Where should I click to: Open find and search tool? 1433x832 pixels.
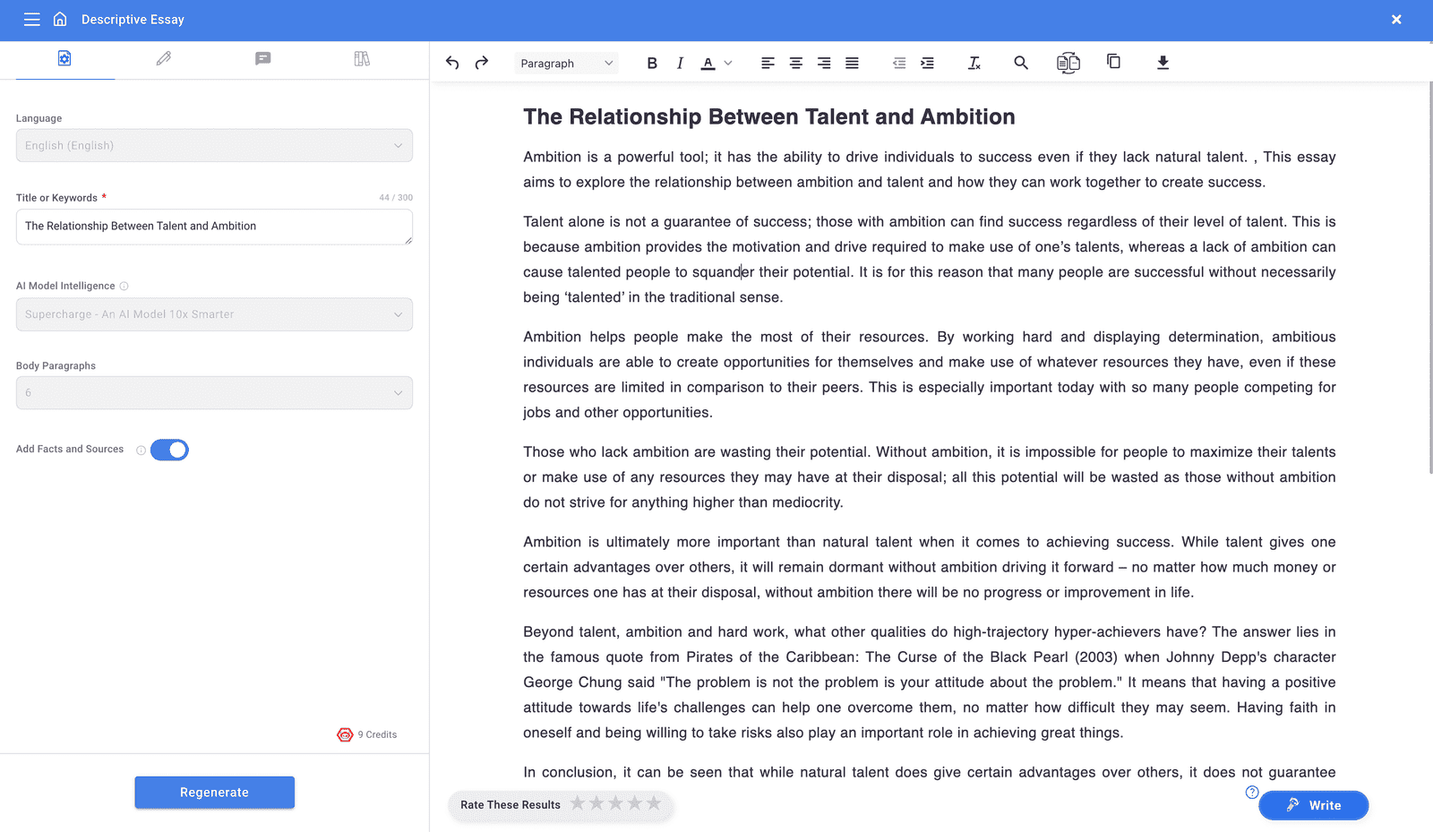point(1021,63)
